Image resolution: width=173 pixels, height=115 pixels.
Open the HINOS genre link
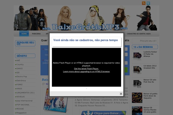(19, 89)
